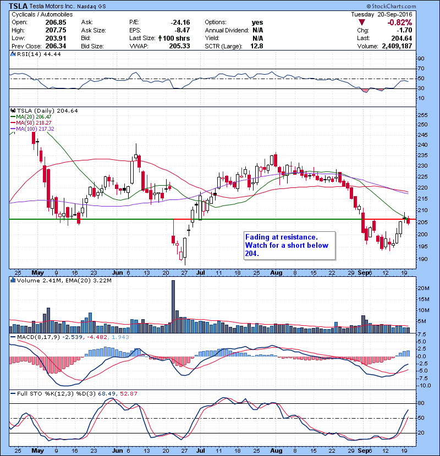Click the 20M volume axis label
440x456 pixels.
tap(424, 288)
